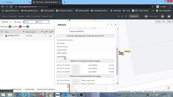This screenshot has height=97, width=173.
Task: Click the flag icon in navbar
Action: 146,16
